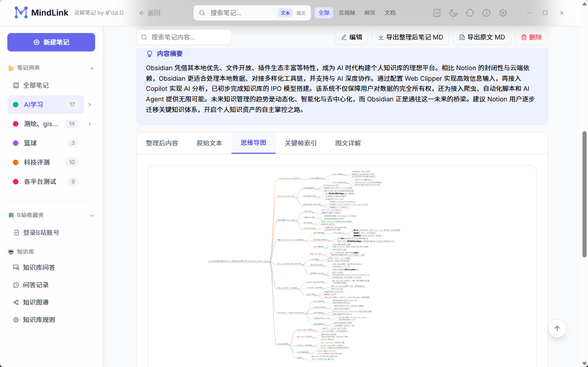This screenshot has height=367, width=588.
Task: Click the scroll-to-top arrow button
Action: click(557, 328)
